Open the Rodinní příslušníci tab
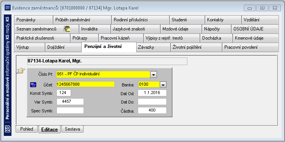The image size is (285, 142). 140,20
